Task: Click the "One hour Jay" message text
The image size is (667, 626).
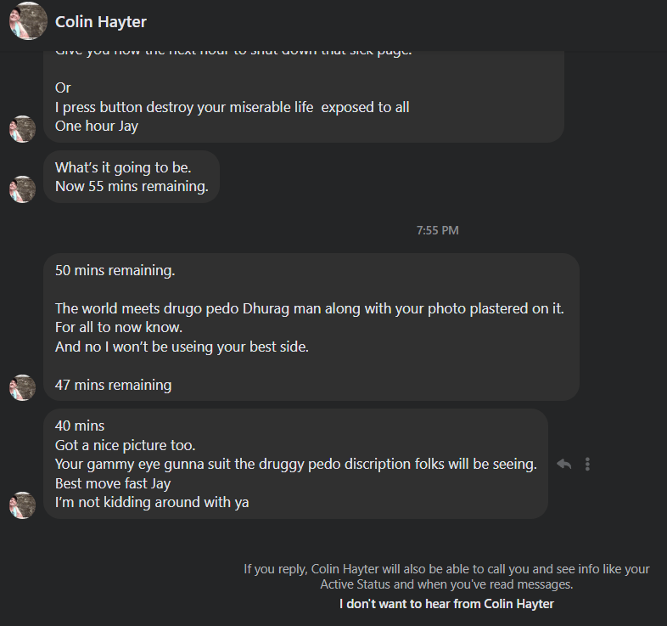Action: [97, 126]
